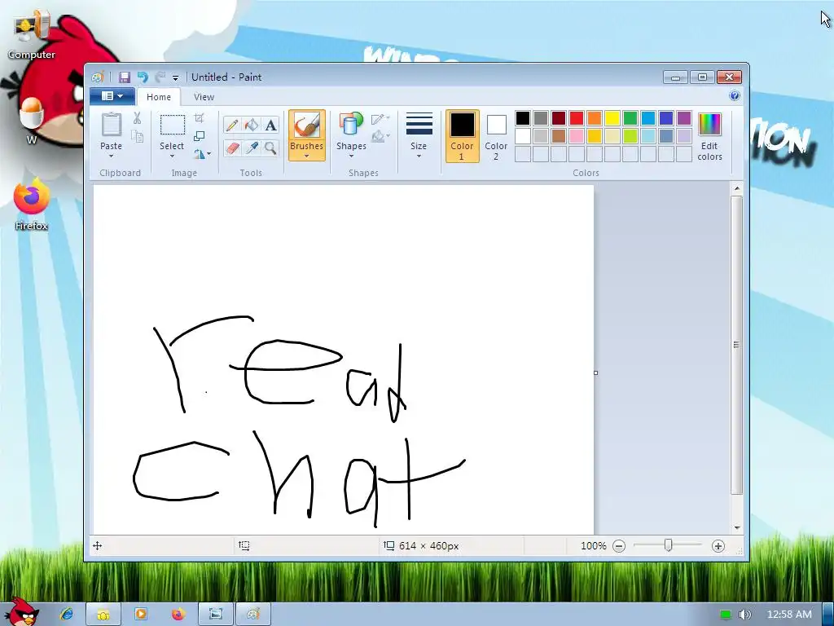The height and width of the screenshot is (626, 834).
Task: Click the 100% zoom level text
Action: click(594, 546)
